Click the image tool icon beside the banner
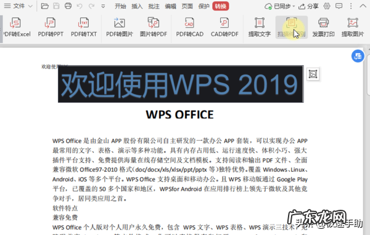This screenshot has width=370, height=235. click(x=313, y=74)
